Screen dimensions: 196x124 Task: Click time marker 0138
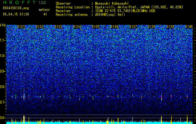(152, 27)
